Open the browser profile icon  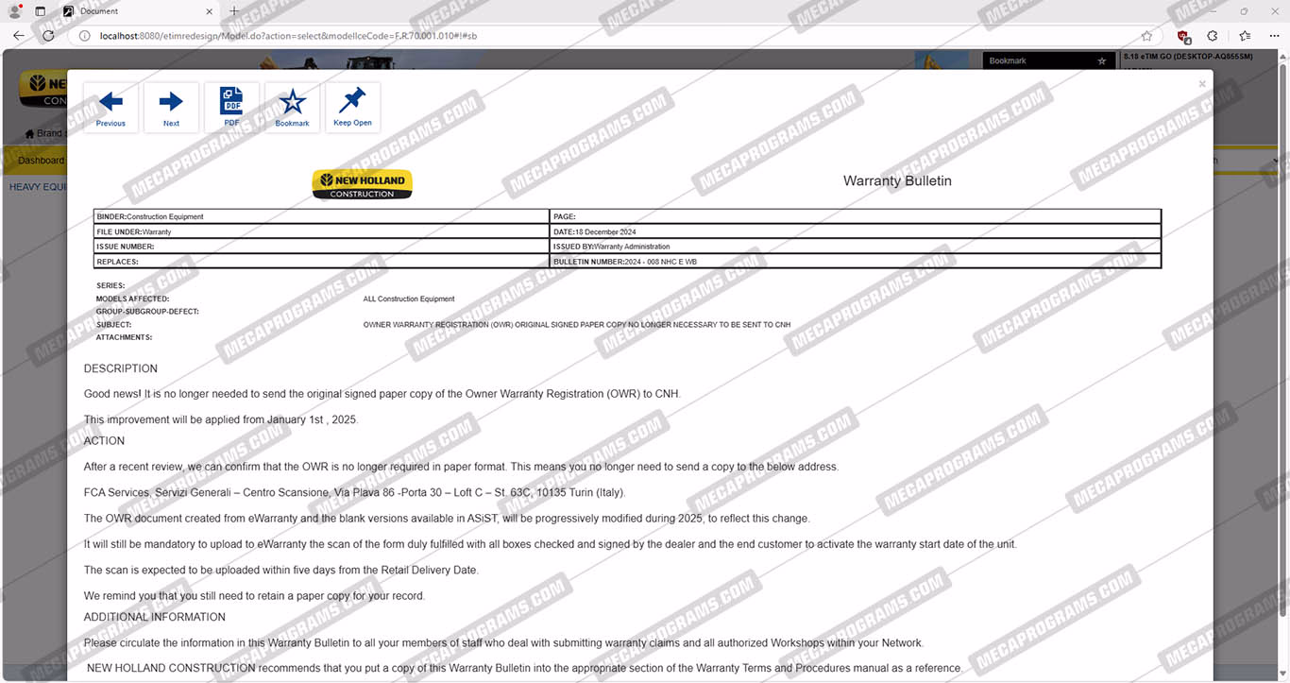tap(15, 11)
